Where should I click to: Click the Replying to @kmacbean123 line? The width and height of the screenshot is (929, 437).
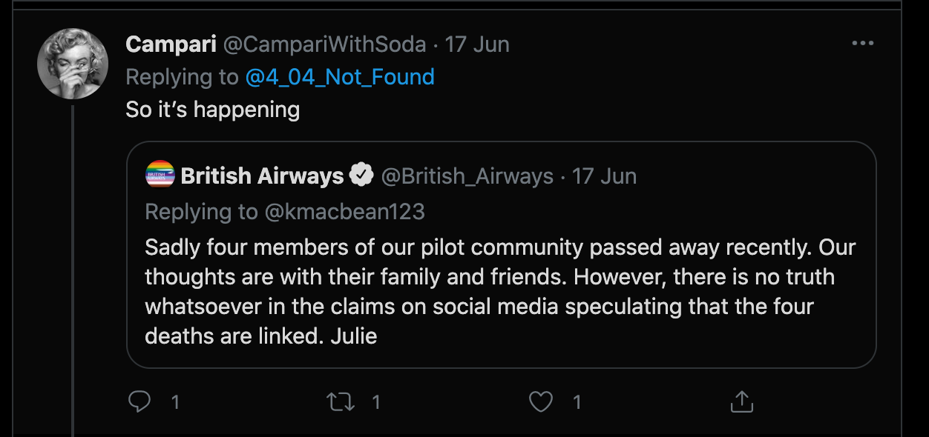tap(285, 212)
